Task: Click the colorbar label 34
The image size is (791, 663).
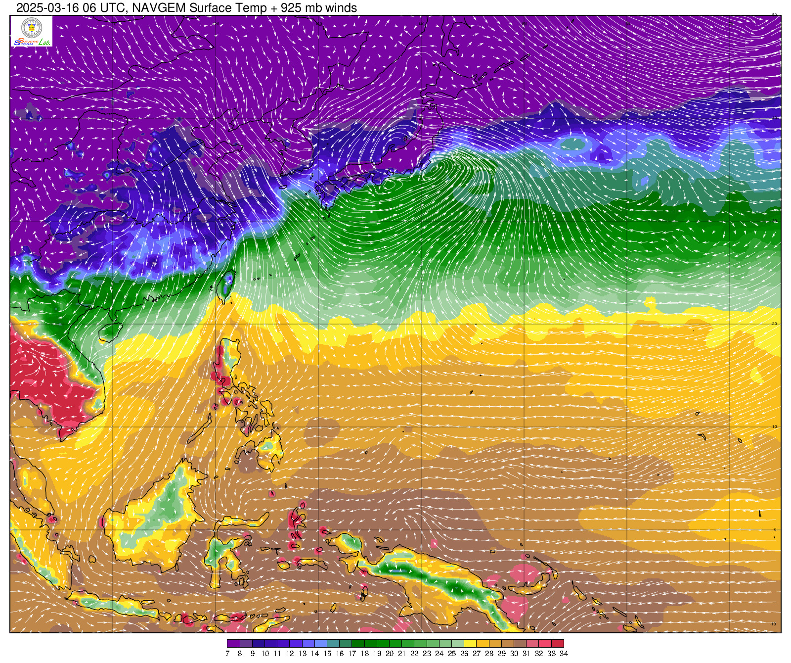Action: [564, 654]
